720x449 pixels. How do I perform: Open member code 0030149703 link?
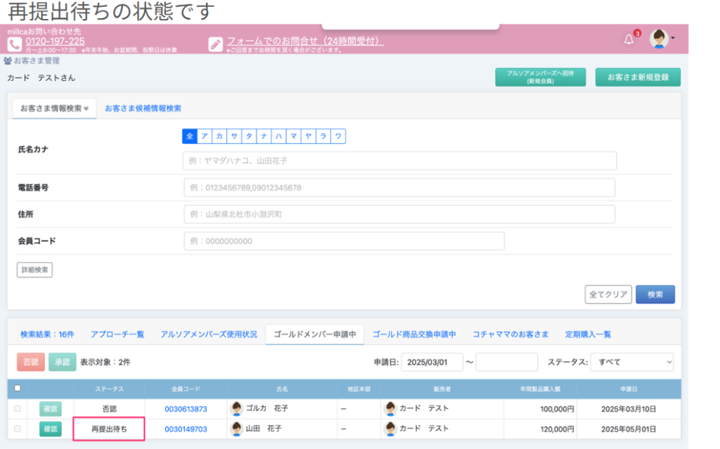(x=186, y=429)
